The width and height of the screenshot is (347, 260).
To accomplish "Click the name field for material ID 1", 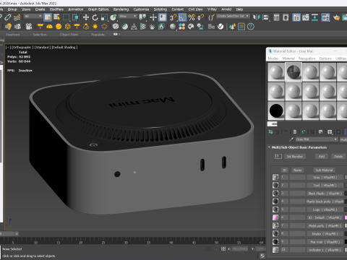I will pos(297,178).
